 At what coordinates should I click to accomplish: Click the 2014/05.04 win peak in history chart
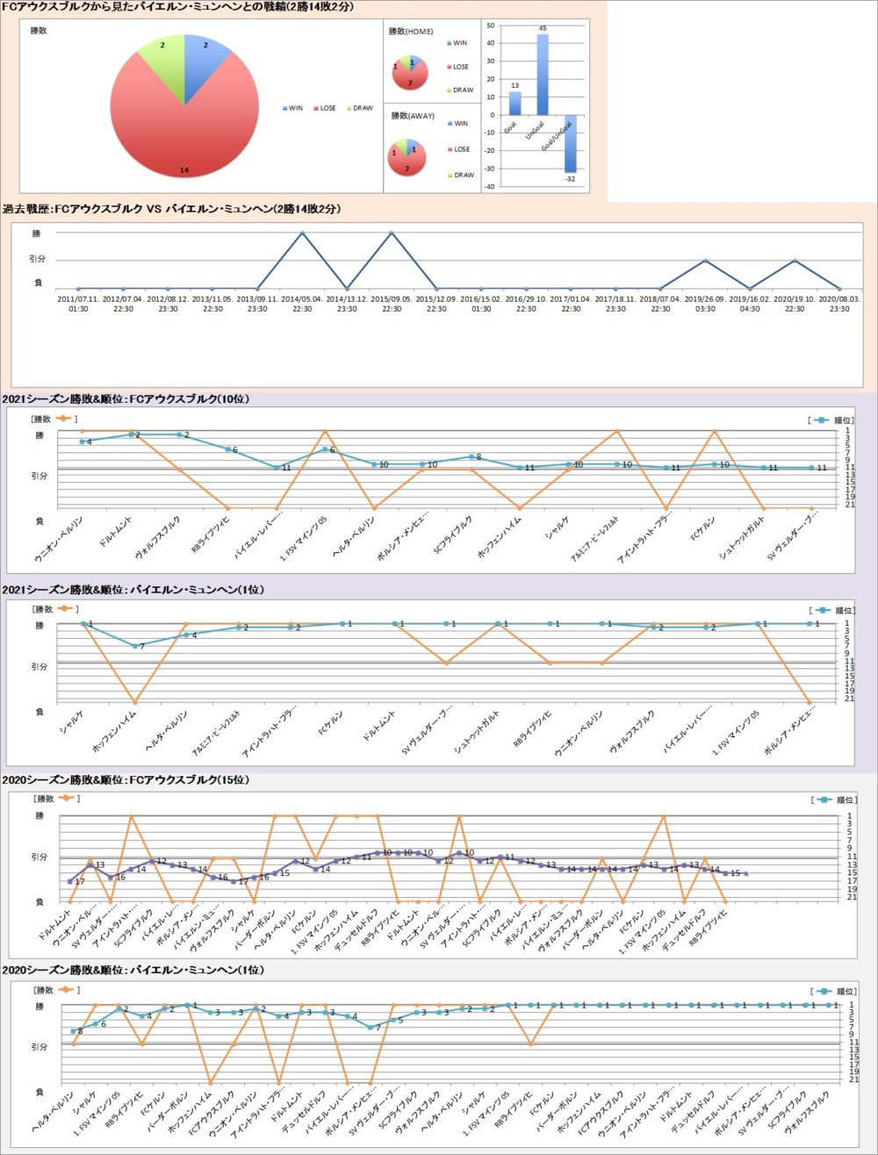(302, 233)
